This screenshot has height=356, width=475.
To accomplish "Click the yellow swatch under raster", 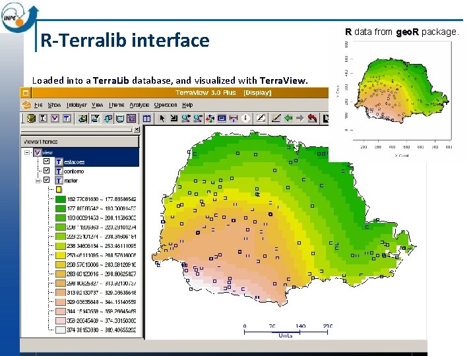I will [59, 189].
